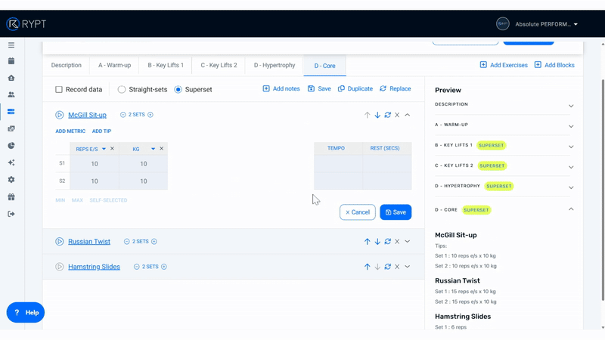Switch to the B - Key Lifts 1 tab
The image size is (605, 340).
166,66
